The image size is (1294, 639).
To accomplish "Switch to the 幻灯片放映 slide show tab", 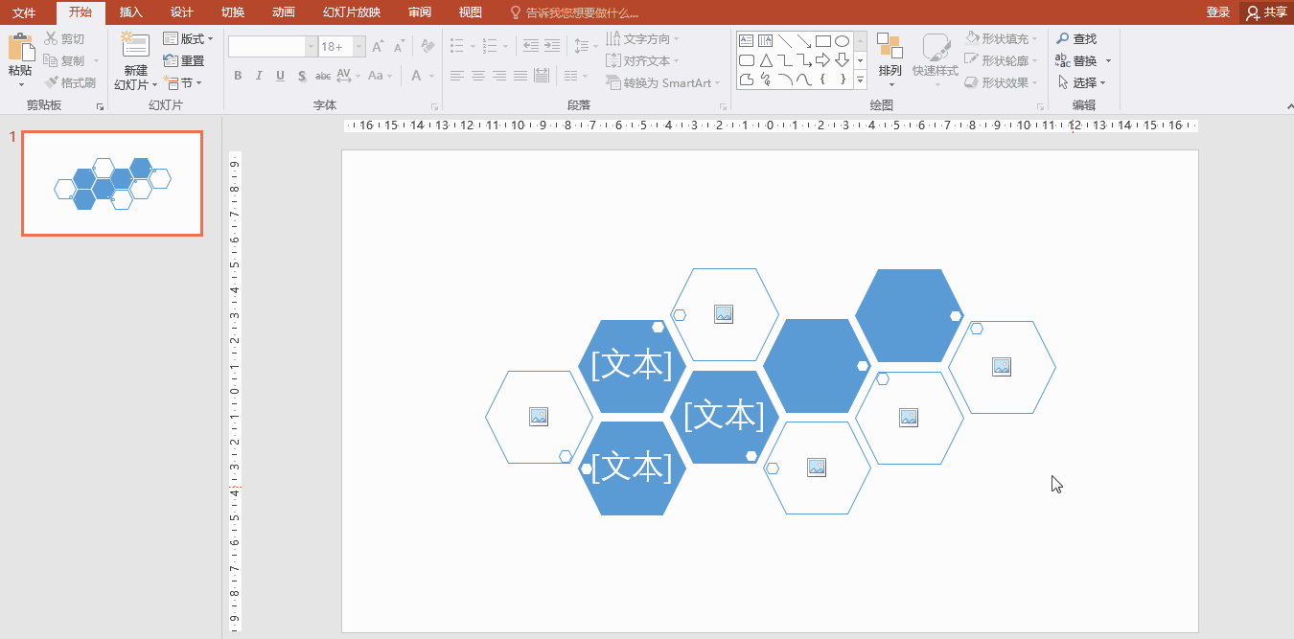I will pyautogui.click(x=351, y=12).
